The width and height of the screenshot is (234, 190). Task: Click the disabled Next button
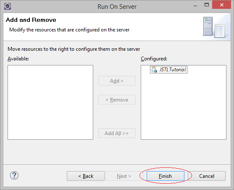[124, 176]
